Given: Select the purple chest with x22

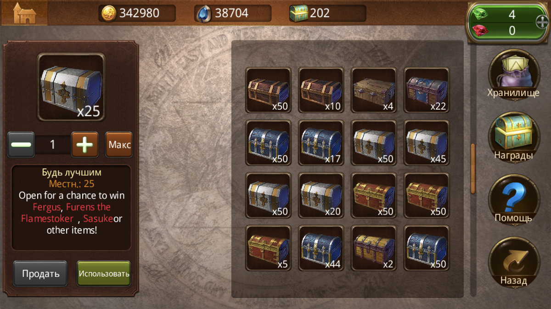Looking at the screenshot, I should coord(427,90).
